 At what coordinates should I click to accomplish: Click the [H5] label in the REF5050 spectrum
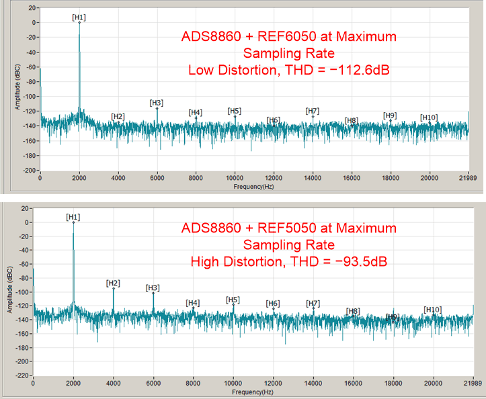point(233,300)
